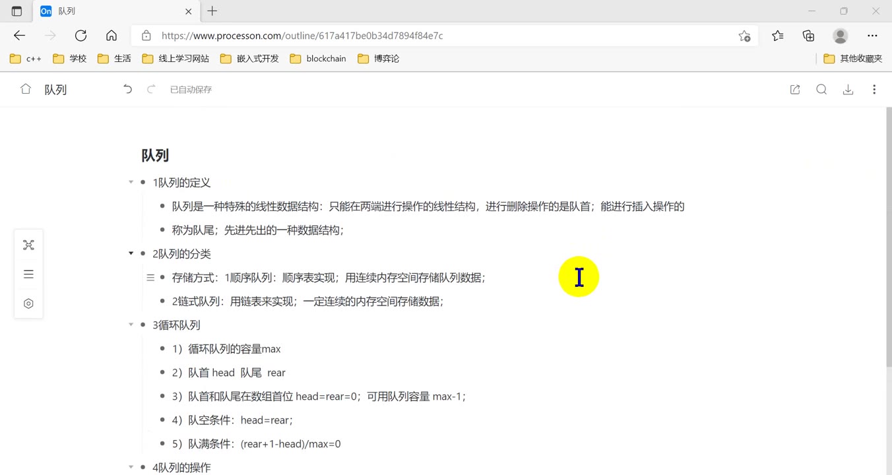Download the outline via the download icon
Viewport: 892px width, 475px height.
pos(848,89)
